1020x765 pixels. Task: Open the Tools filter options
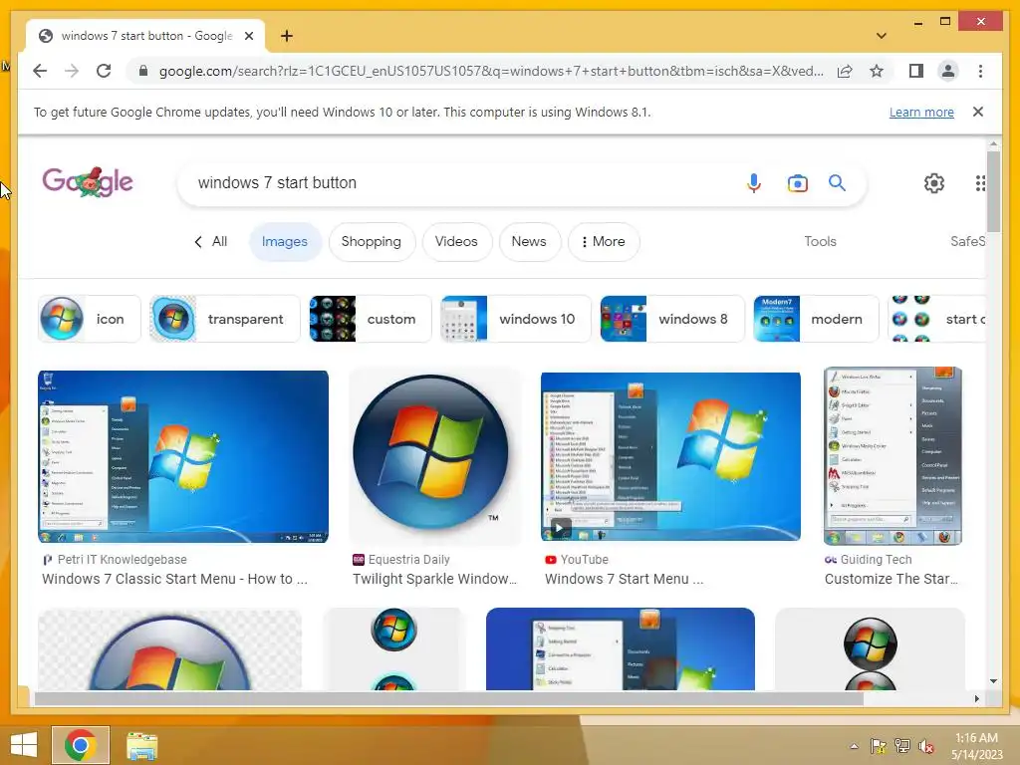click(x=821, y=241)
